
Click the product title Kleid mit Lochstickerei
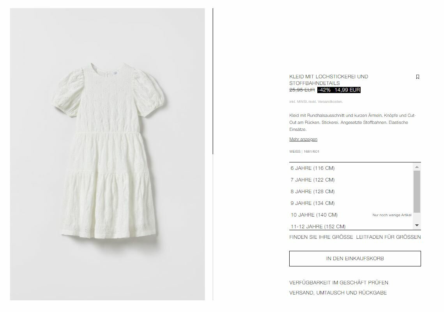329,80
